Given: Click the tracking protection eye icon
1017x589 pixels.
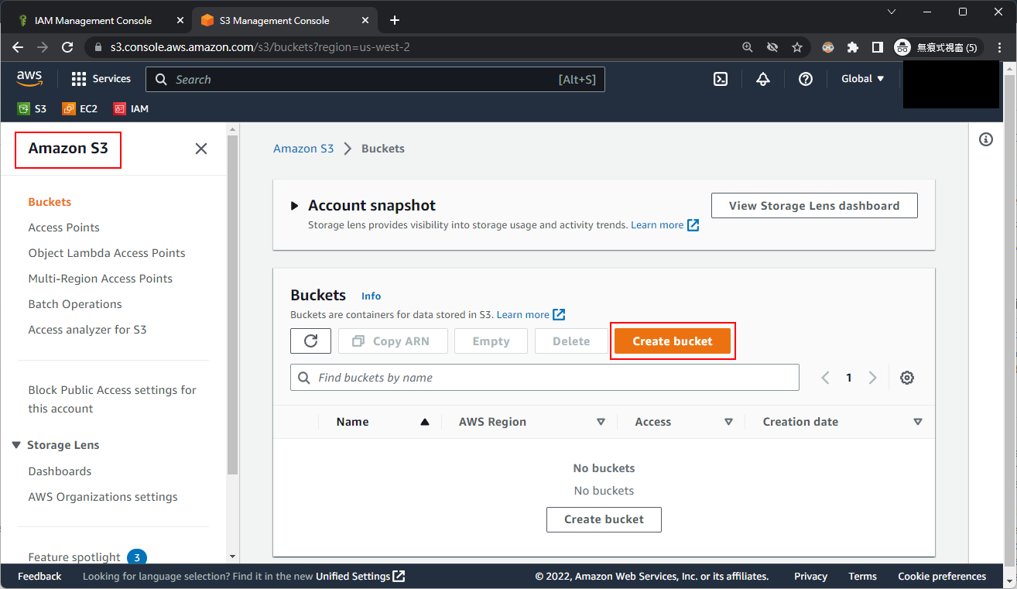Looking at the screenshot, I should pyautogui.click(x=772, y=47).
